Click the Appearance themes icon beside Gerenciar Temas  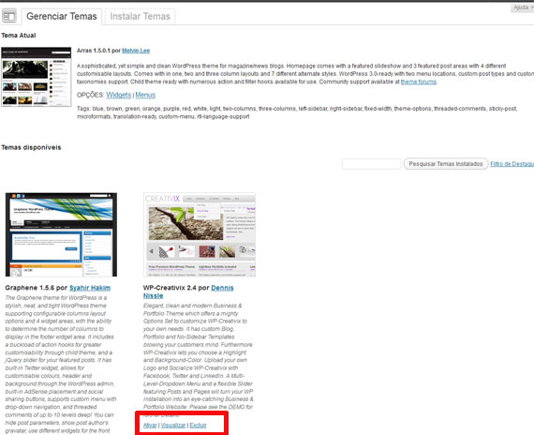click(x=8, y=16)
